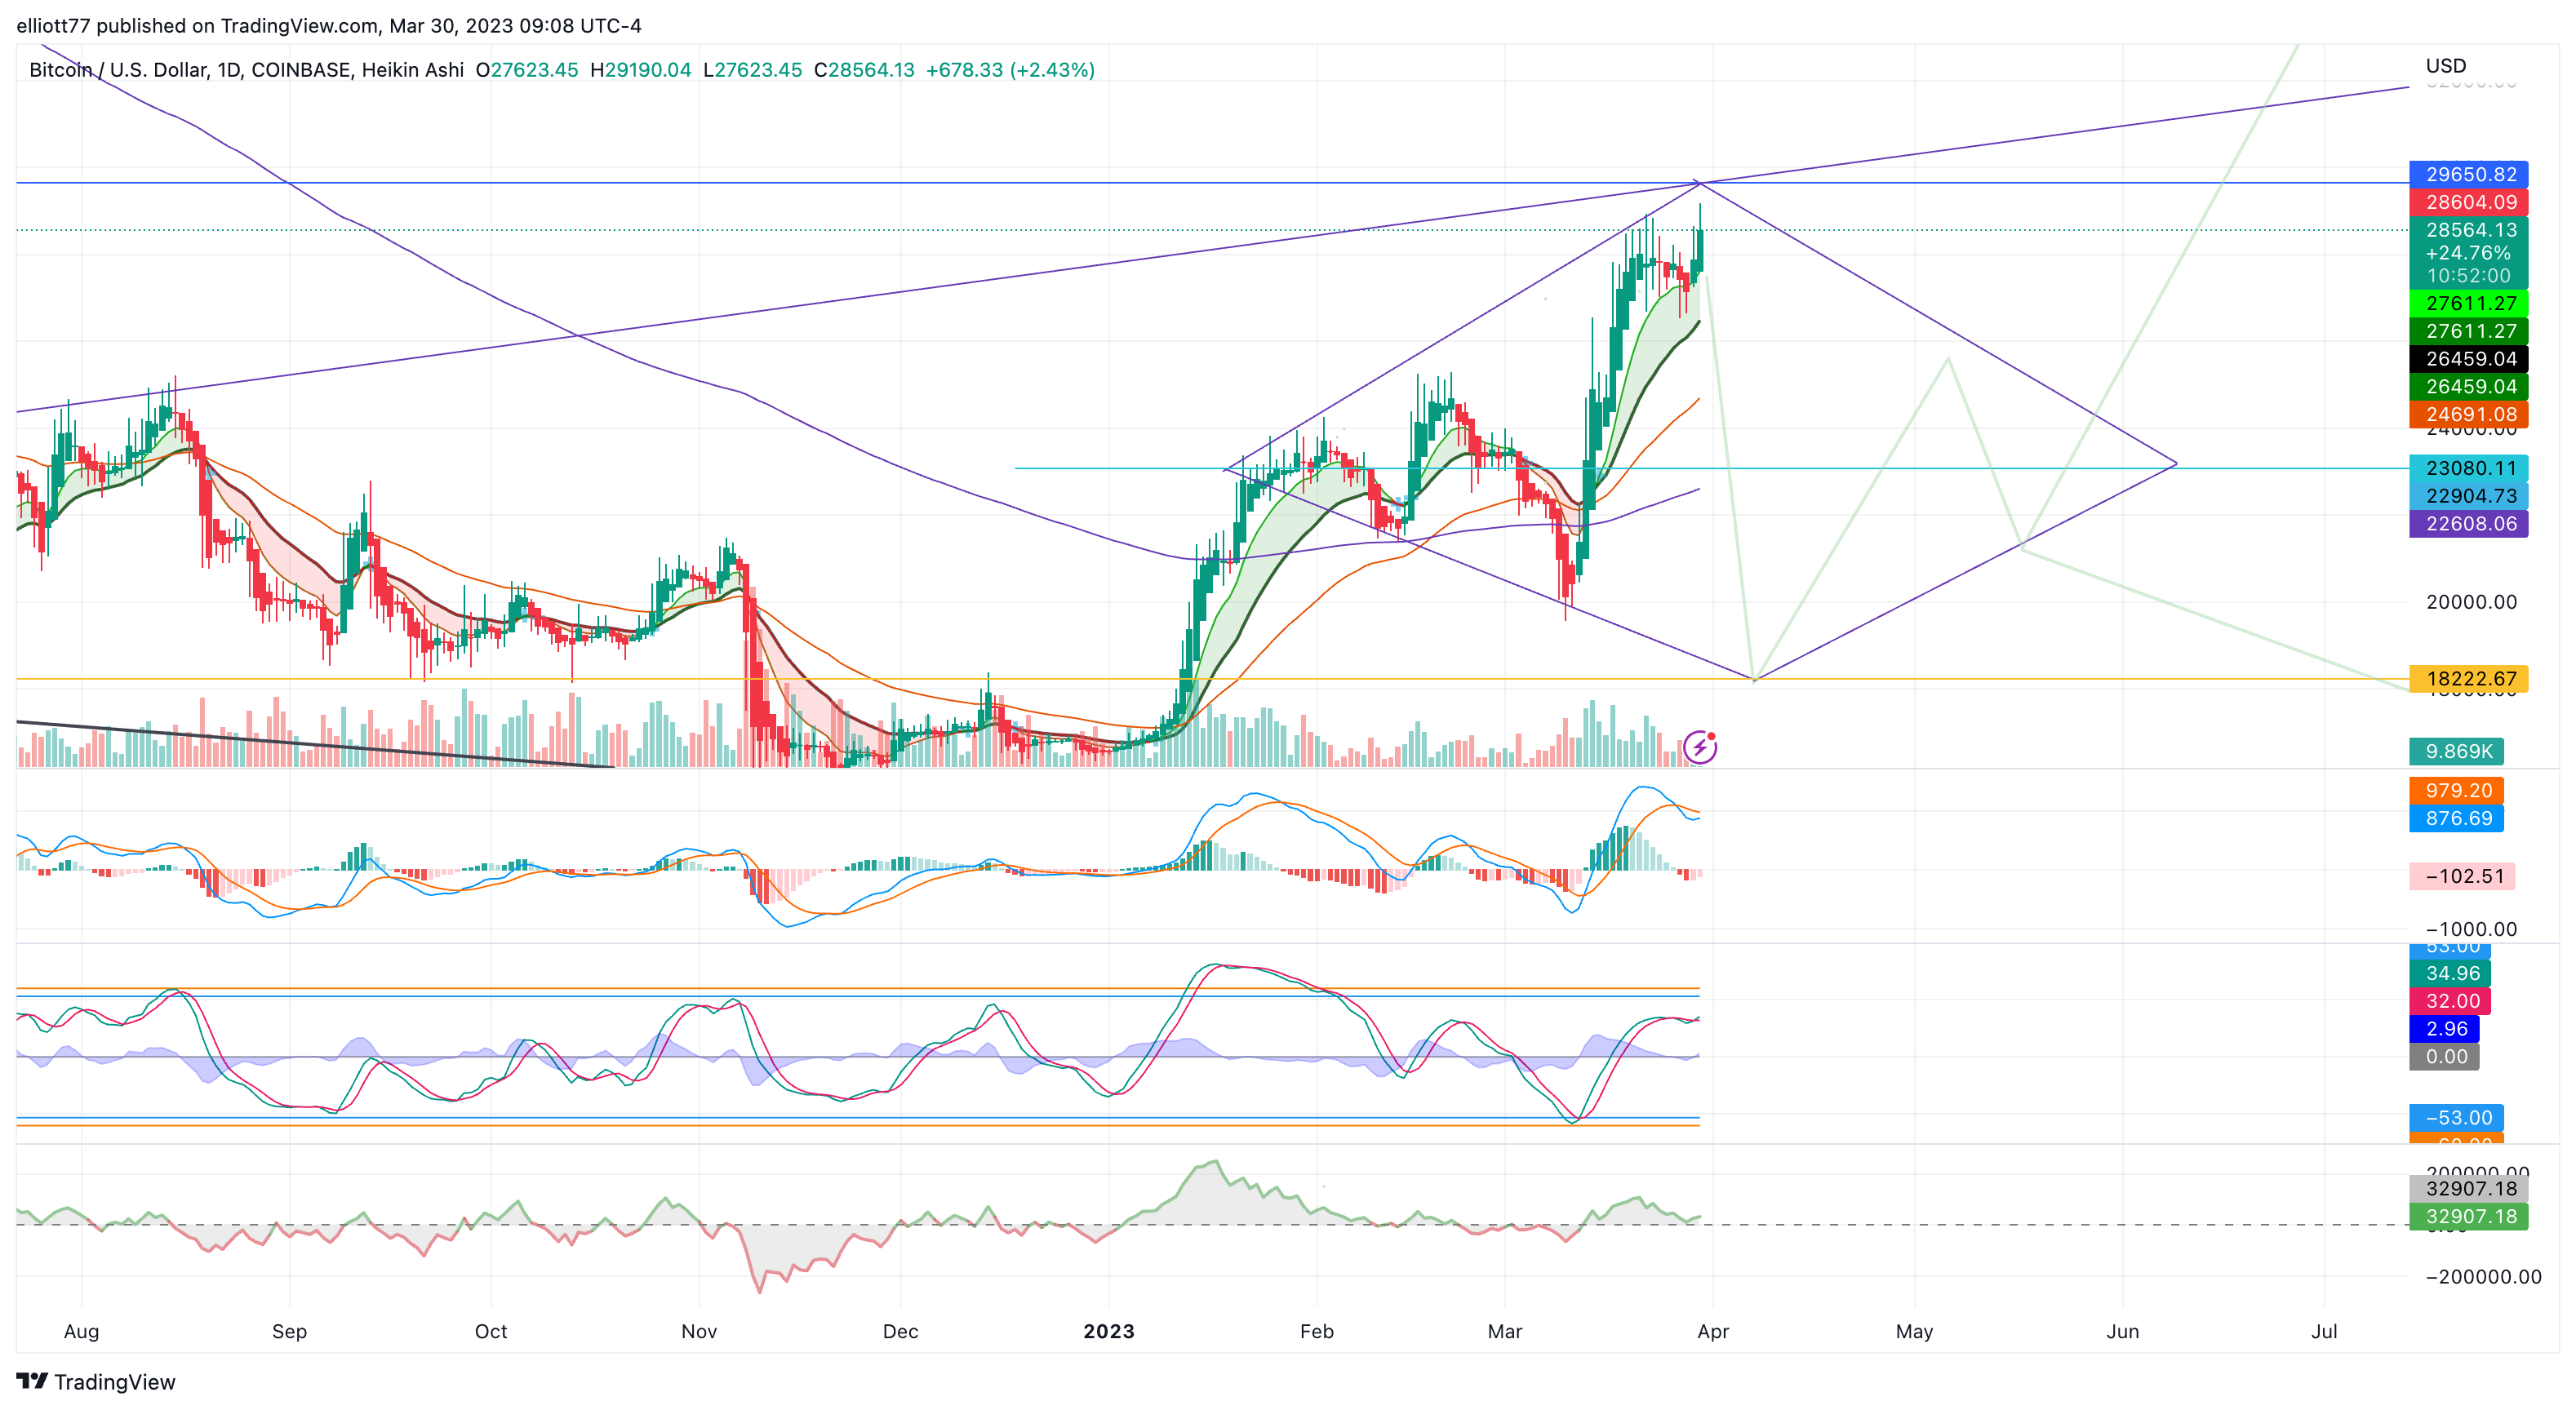Screen dimensions: 2576x1410
Task: Click the current price label 28564.13
Action: (x=2469, y=230)
